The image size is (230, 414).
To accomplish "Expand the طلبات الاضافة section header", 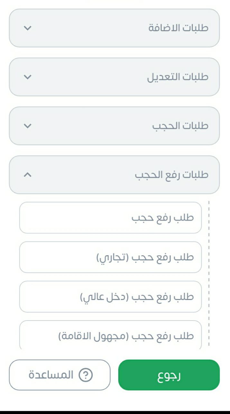I will click(178, 28).
